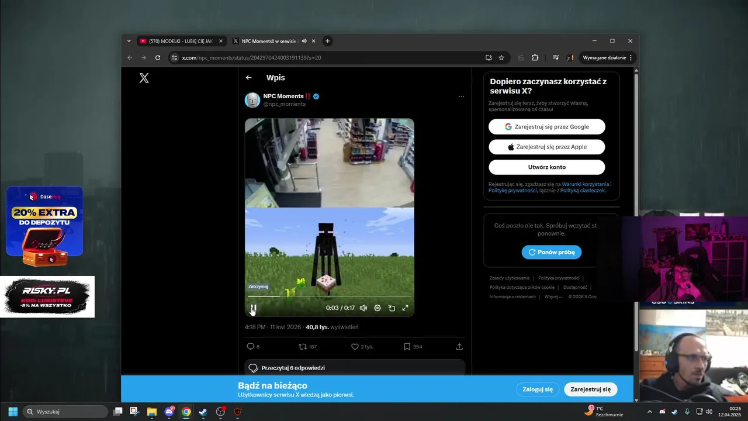Click the Zaloguj się button
The height and width of the screenshot is (421, 748).
pos(538,389)
